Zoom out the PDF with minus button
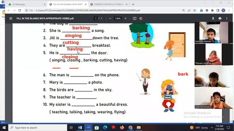The height and width of the screenshot is (131, 234). [110, 19]
